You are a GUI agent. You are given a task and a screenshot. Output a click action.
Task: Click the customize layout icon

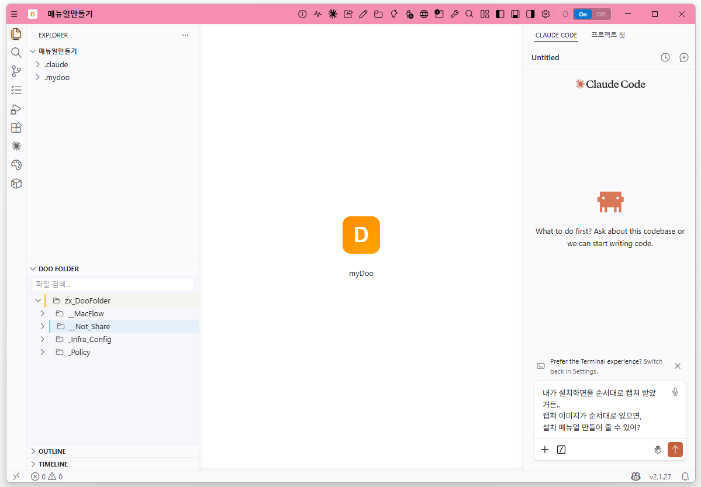click(x=485, y=14)
